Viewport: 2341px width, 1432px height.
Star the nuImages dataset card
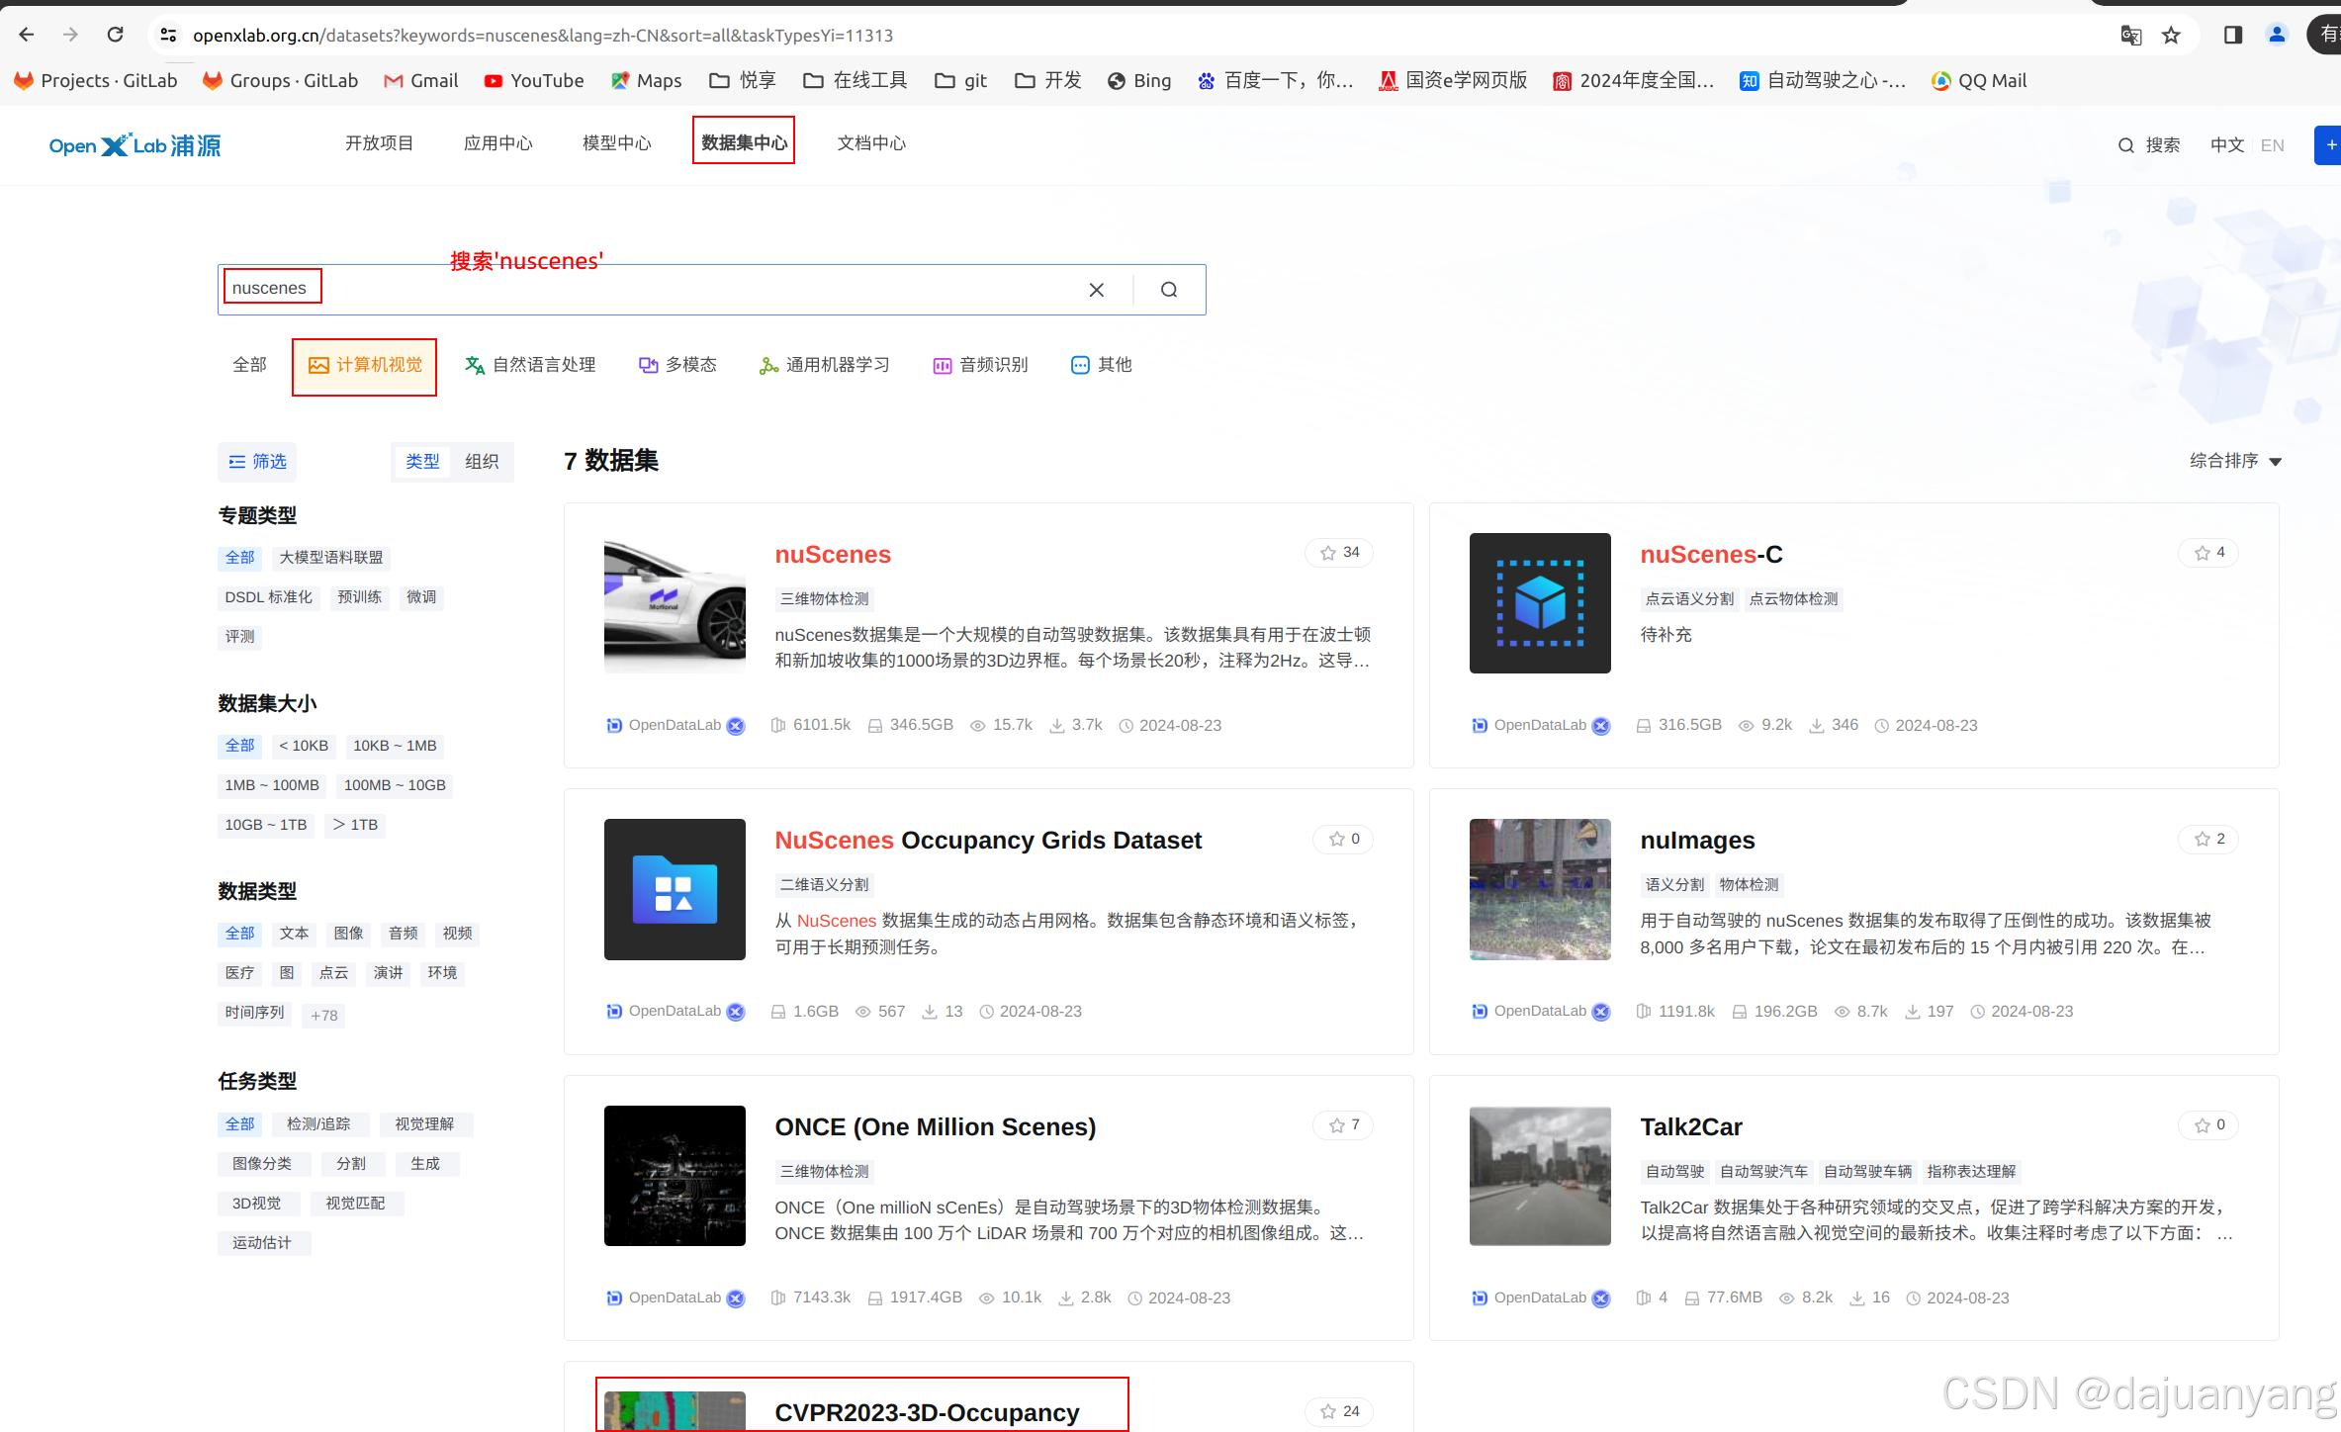tap(2207, 840)
